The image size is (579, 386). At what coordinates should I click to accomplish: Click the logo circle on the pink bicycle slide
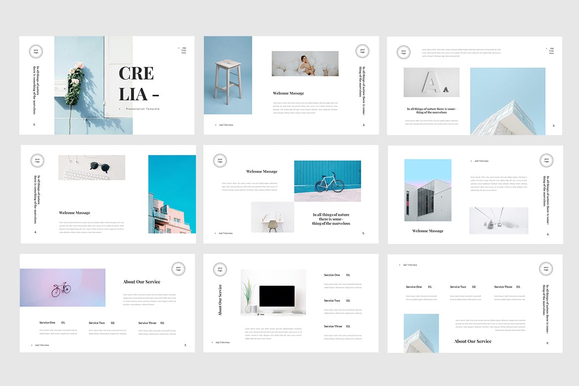(178, 269)
